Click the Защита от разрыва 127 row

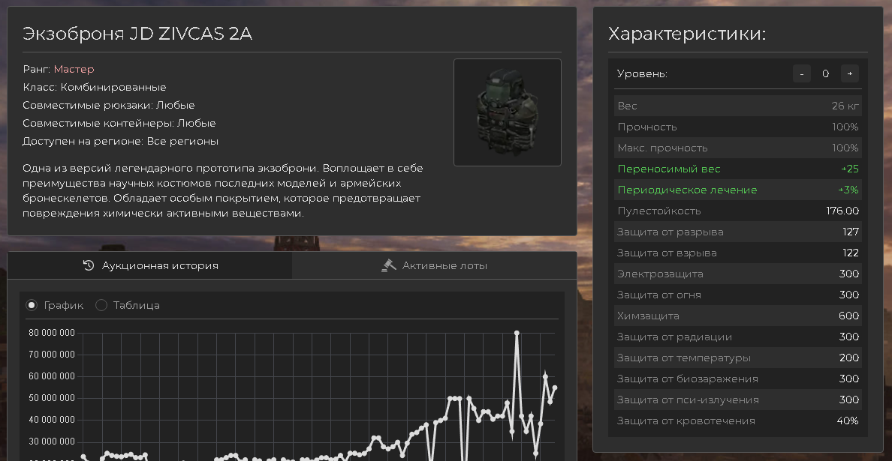(x=738, y=232)
